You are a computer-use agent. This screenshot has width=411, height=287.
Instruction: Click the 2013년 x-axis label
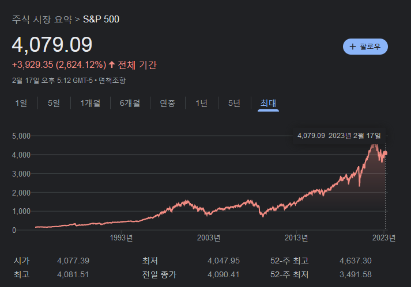[x=296, y=238]
